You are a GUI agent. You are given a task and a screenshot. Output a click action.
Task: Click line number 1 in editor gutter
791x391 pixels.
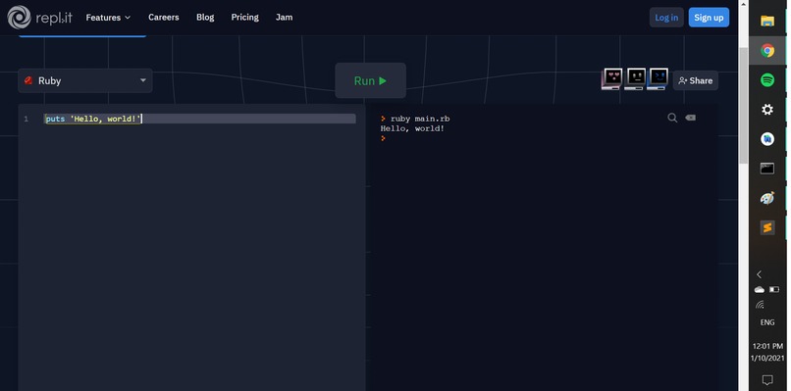click(26, 119)
